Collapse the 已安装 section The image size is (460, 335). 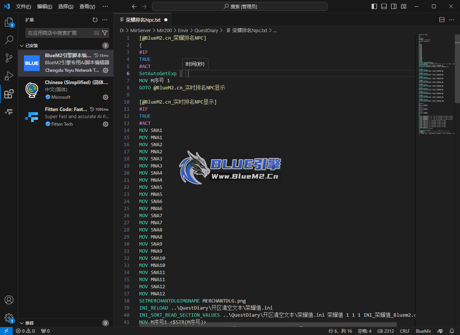click(66, 46)
